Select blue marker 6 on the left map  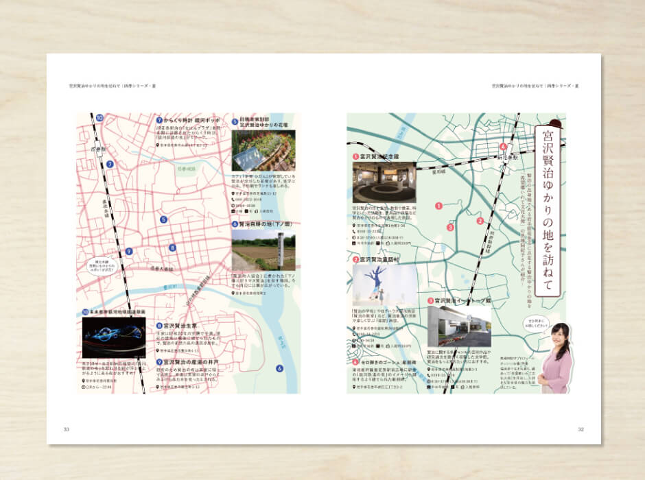tap(280, 368)
